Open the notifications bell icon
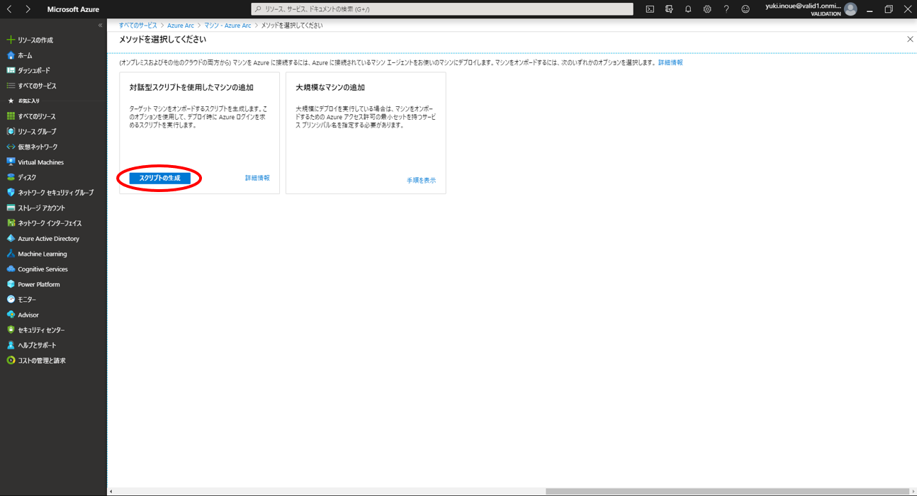The height and width of the screenshot is (496, 917). point(688,9)
